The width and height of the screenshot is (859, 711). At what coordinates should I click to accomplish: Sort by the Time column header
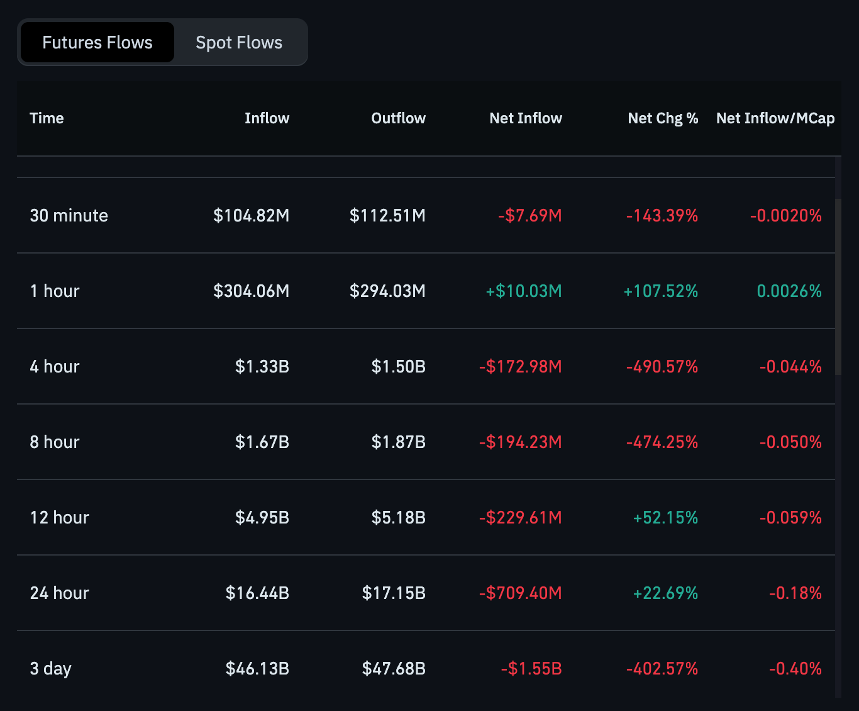click(x=47, y=118)
